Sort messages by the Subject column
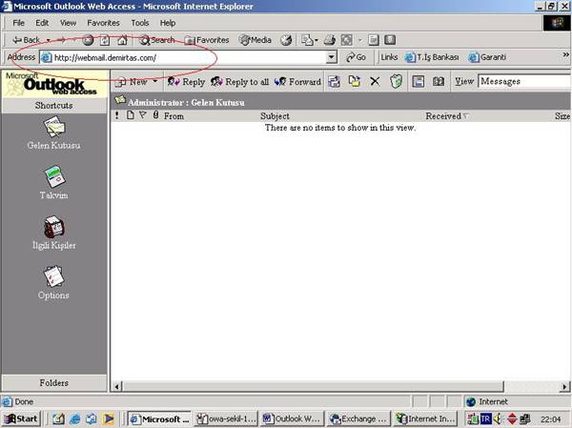Screen dimensions: 572x428 (275, 116)
